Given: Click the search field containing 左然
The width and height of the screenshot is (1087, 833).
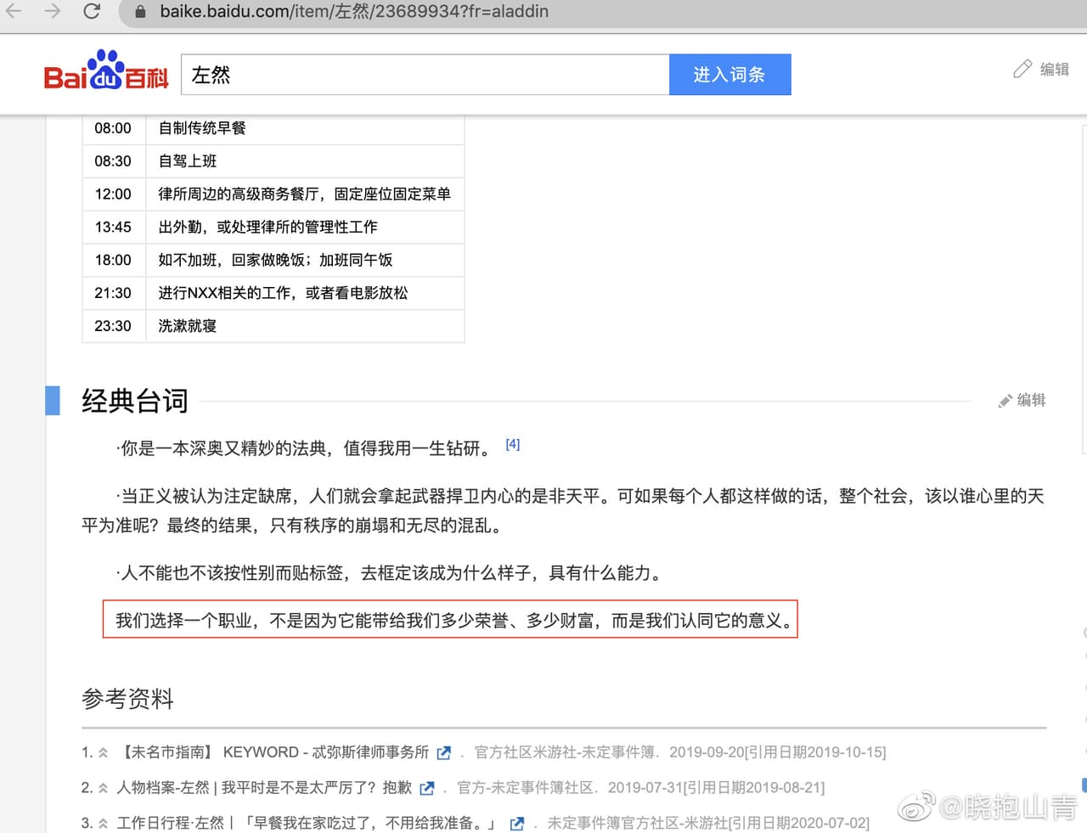Looking at the screenshot, I should point(425,75).
